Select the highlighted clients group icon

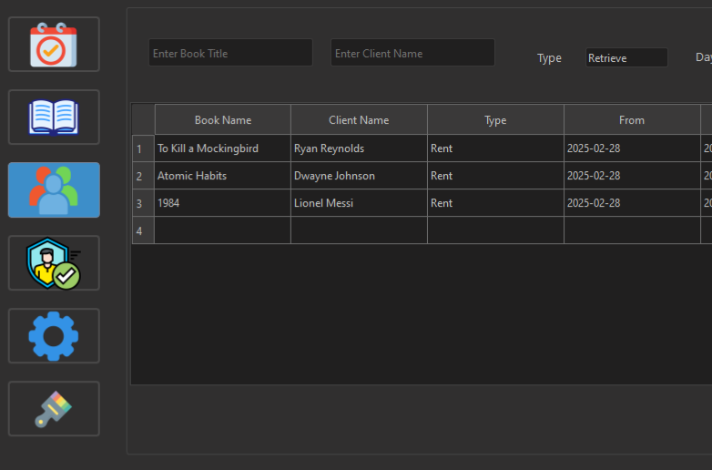[54, 189]
